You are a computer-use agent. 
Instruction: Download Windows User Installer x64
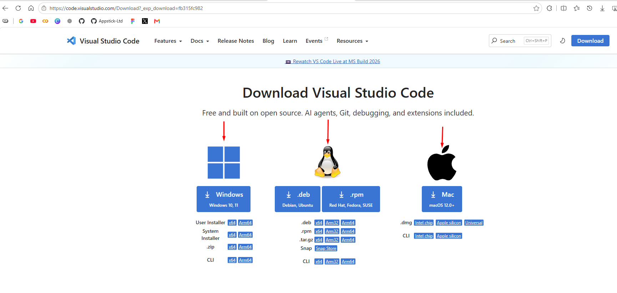(232, 223)
